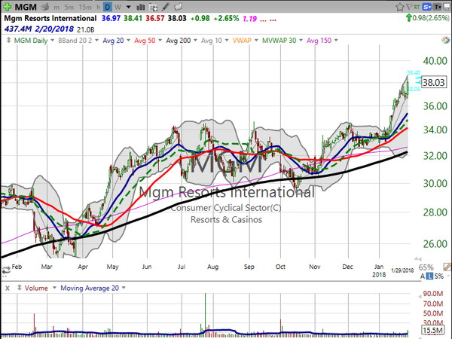452x339 pixels.
Task: Toggle the L logarithmic scale button
Action: coord(429,276)
